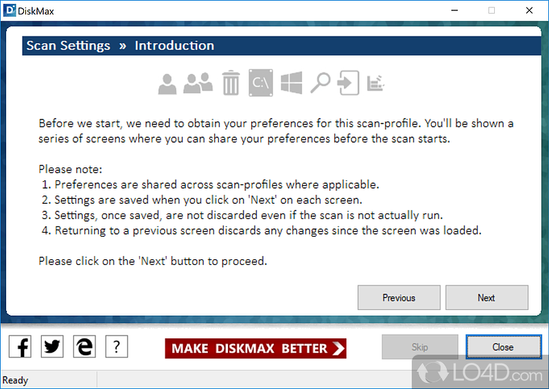Minimize the DiskMax window
This screenshot has height=389, width=549.
pyautogui.click(x=454, y=10)
